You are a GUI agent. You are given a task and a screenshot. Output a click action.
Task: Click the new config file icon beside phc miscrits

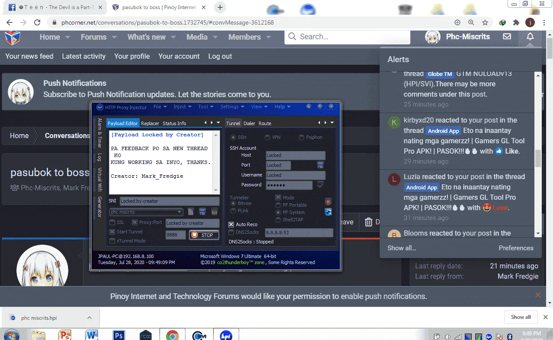click(x=191, y=211)
